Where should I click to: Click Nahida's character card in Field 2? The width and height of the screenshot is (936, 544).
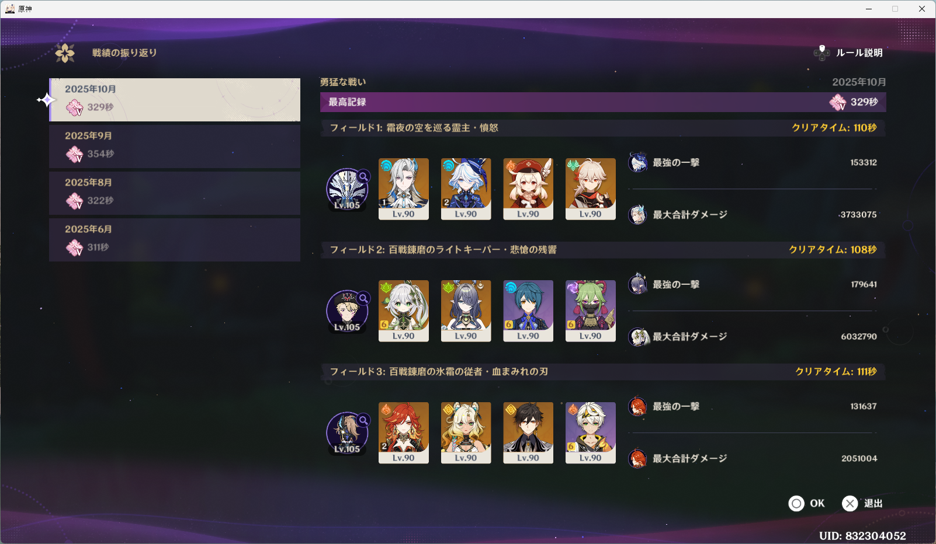coord(404,311)
